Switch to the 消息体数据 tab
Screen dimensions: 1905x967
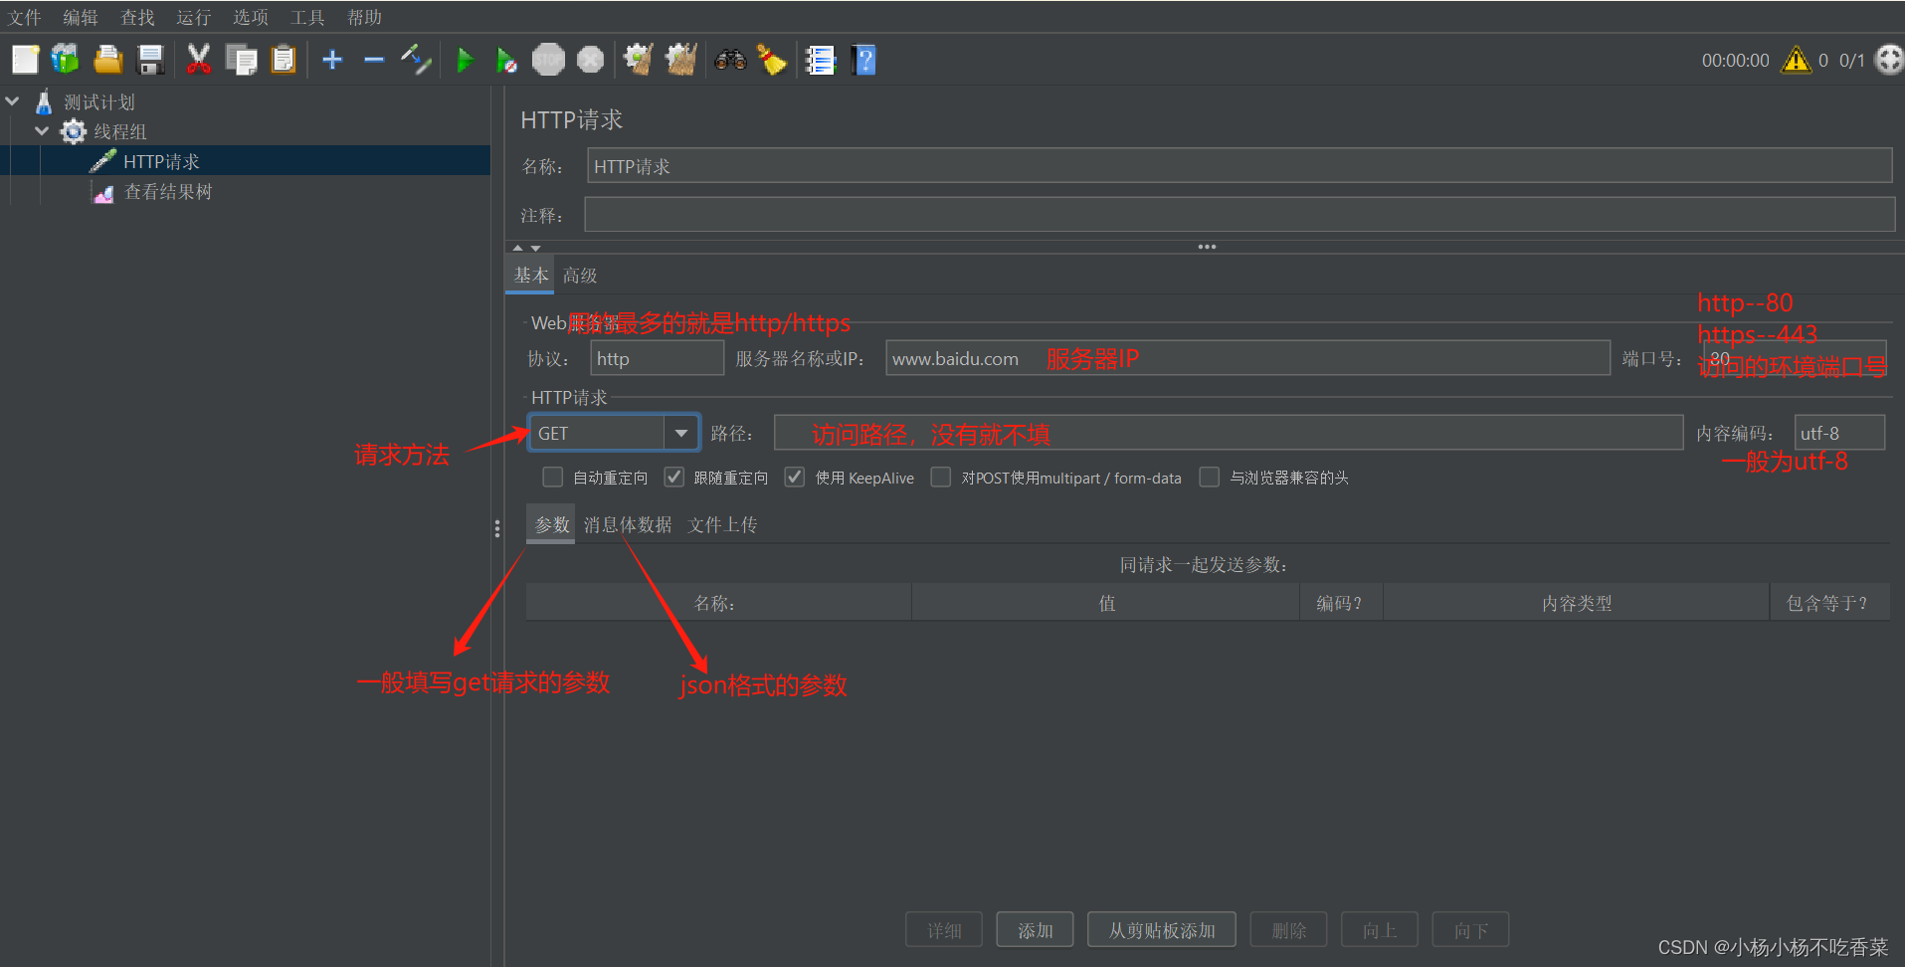pos(628,524)
